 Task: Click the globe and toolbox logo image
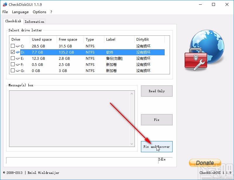pyautogui.click(x=204, y=50)
